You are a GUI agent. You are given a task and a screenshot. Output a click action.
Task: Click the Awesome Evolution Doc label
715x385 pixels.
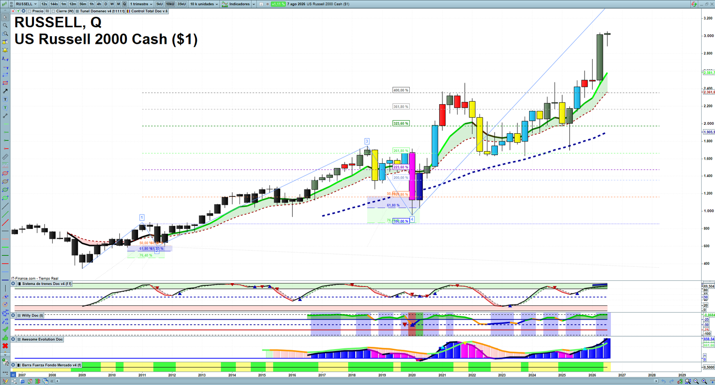click(x=42, y=339)
